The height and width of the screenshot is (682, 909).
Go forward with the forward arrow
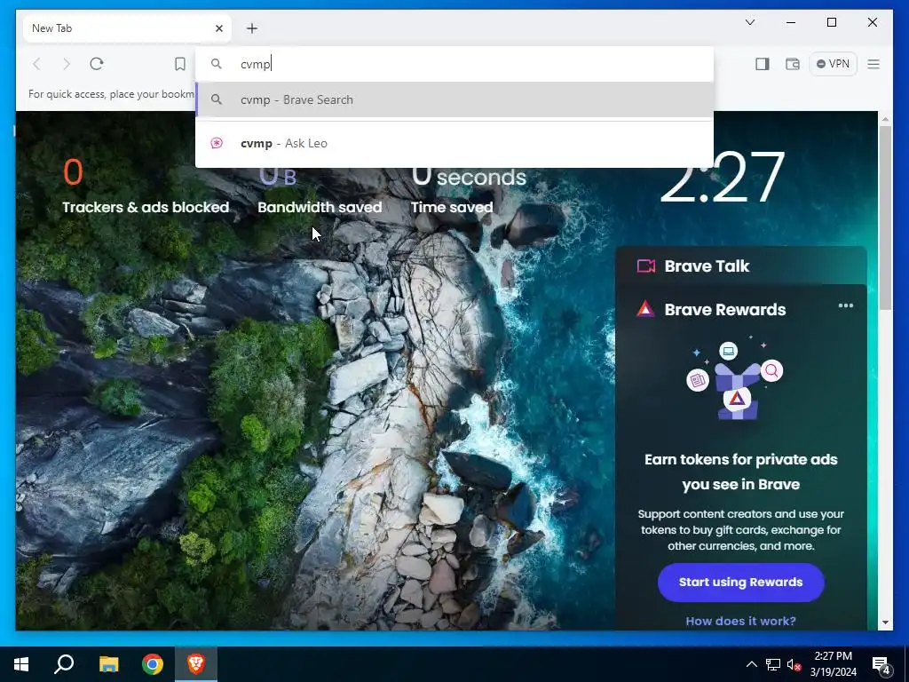(67, 64)
